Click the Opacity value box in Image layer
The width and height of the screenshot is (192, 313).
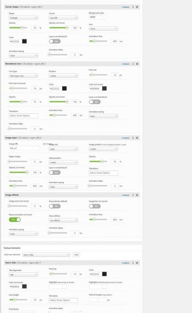coord(115,161)
